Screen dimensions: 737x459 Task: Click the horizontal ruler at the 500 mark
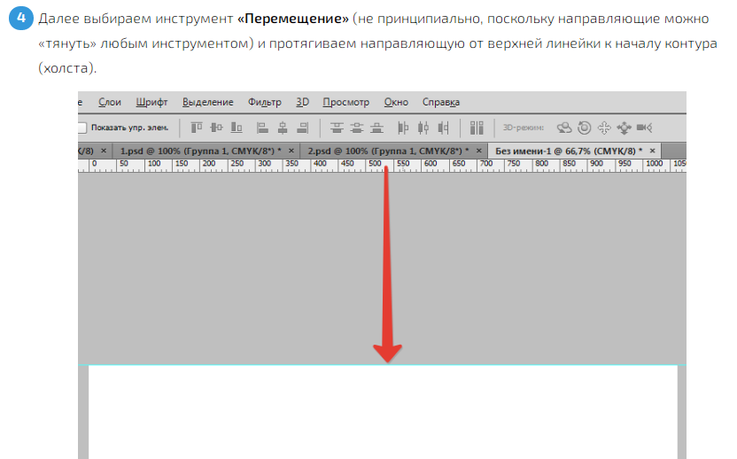tap(375, 164)
